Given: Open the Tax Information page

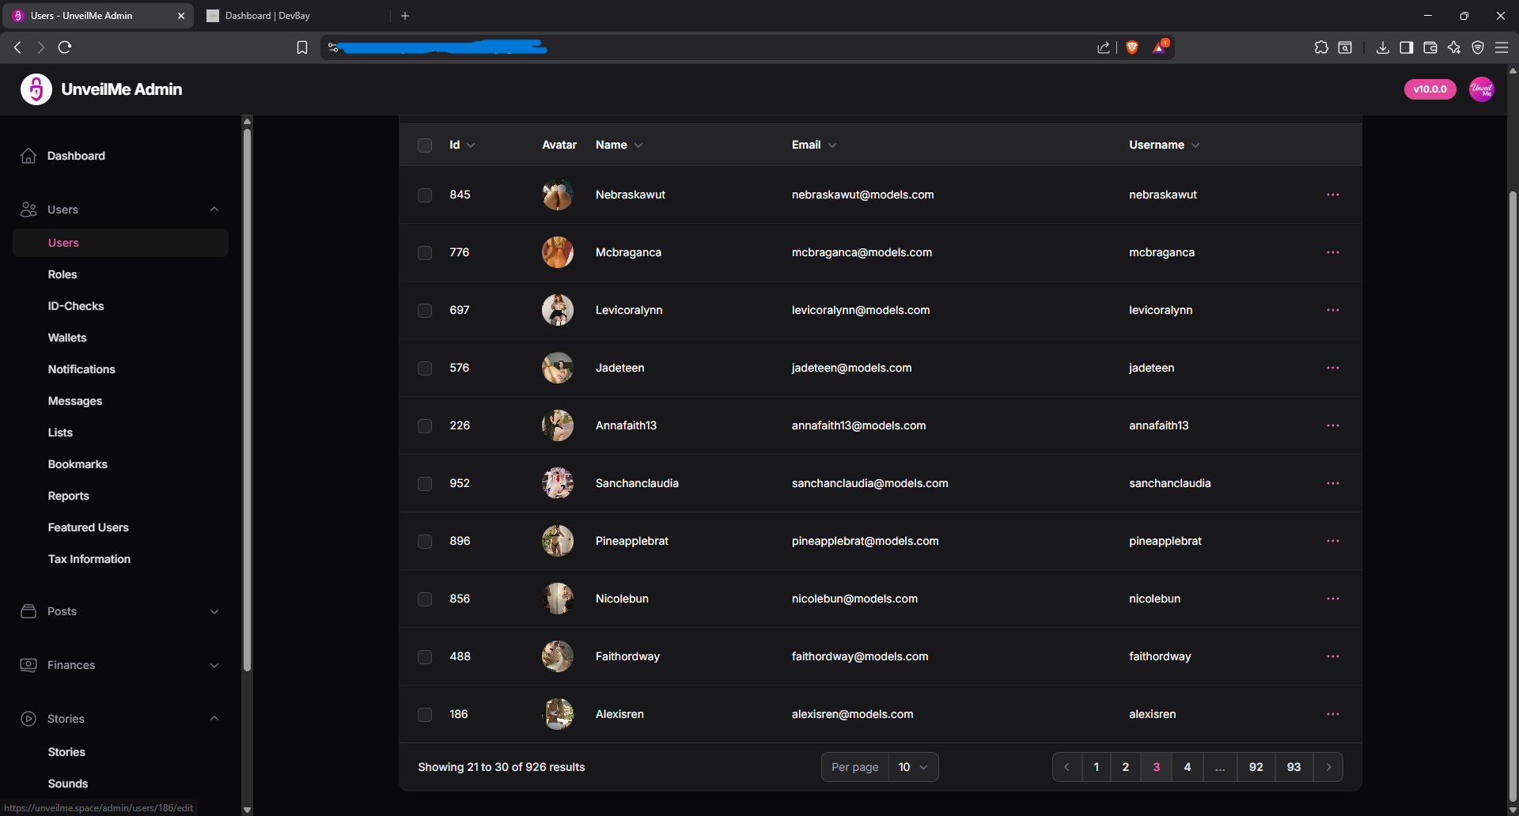Looking at the screenshot, I should (x=89, y=559).
